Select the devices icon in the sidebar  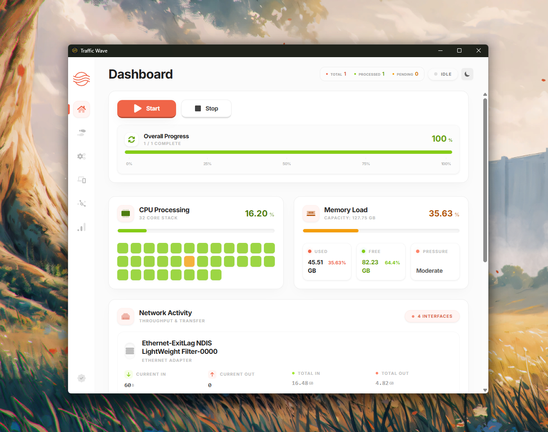click(82, 180)
